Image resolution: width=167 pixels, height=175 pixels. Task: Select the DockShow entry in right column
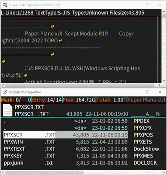pyautogui.click(x=146, y=149)
